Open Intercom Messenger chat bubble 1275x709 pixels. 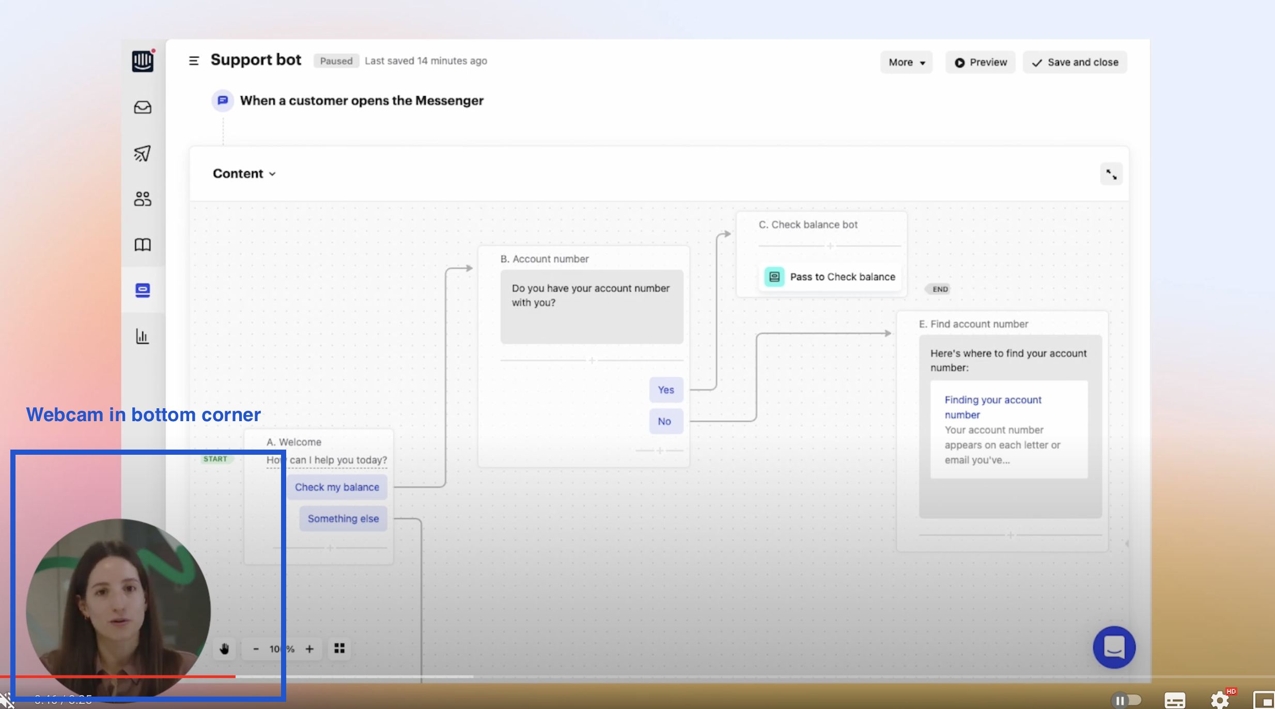tap(1114, 647)
